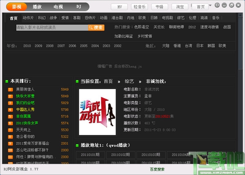Close the window with the X icon
Image resolution: width=245 pixels, height=175 pixels.
tap(238, 5)
